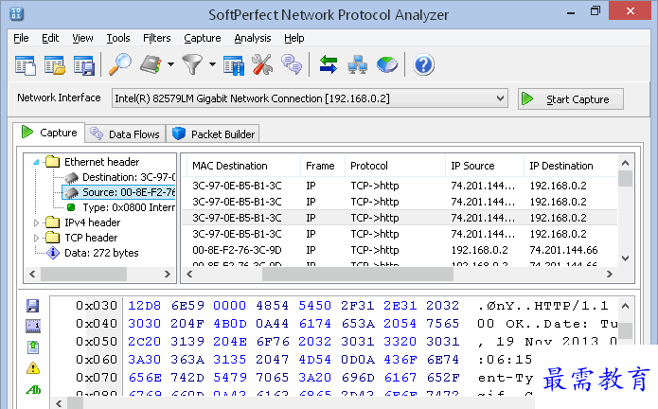Open the View menu
658x409 pixels.
[x=82, y=38]
